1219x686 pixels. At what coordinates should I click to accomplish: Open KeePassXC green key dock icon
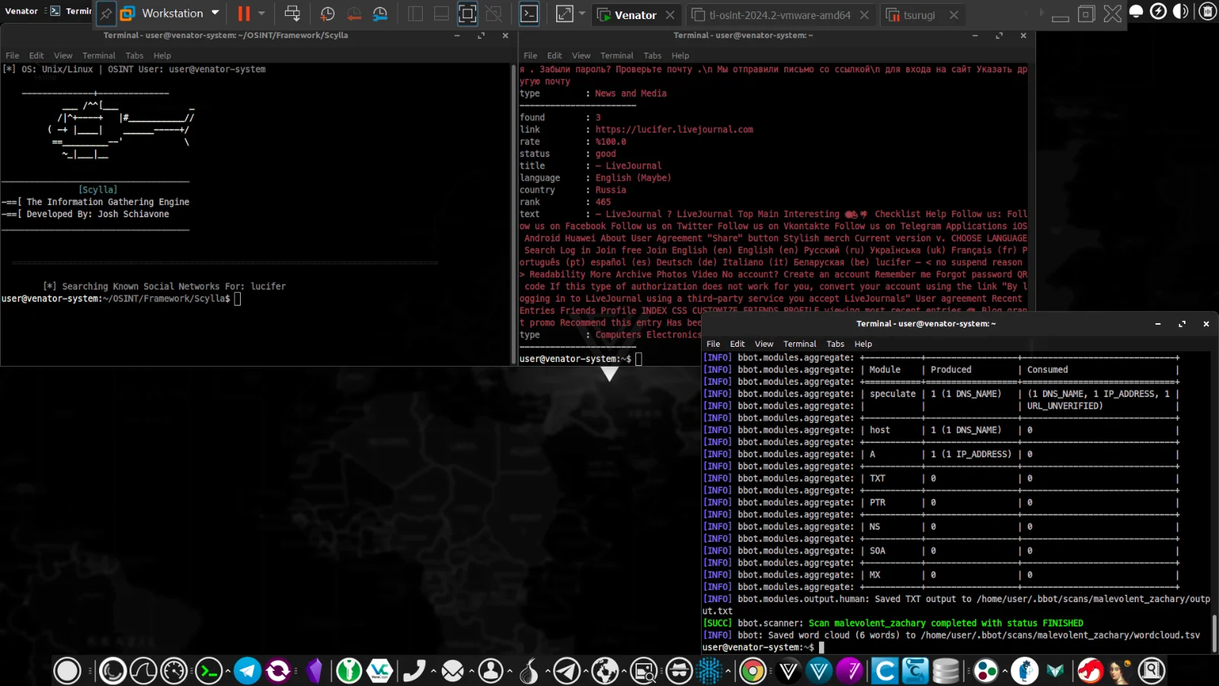[x=349, y=671]
